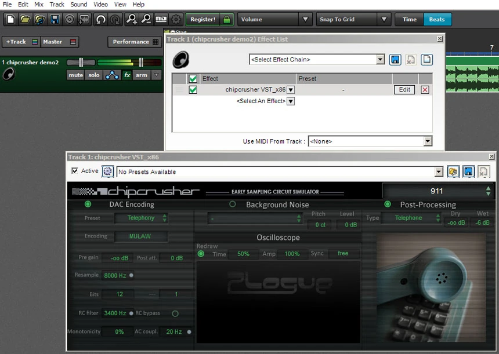Click the Zoom Out magnifier icon
499x354 pixels.
146,19
